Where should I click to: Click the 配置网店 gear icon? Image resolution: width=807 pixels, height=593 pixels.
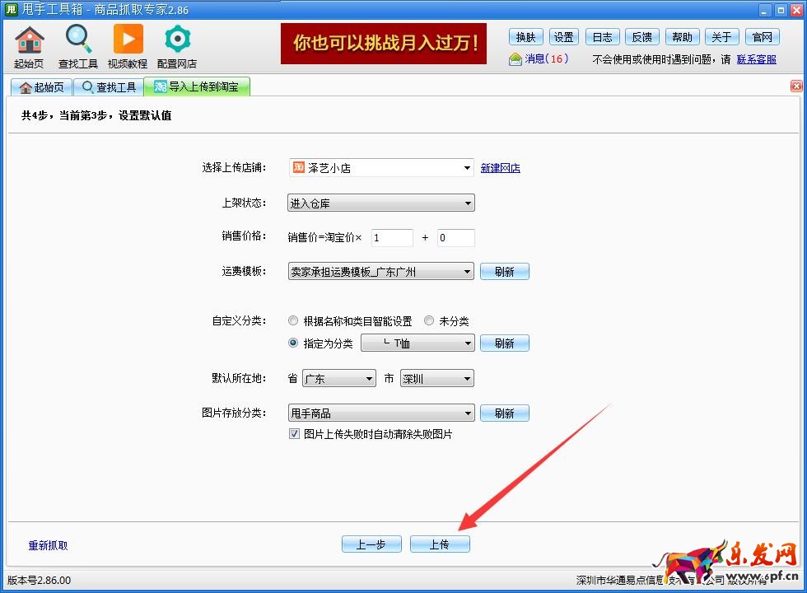coord(177,40)
